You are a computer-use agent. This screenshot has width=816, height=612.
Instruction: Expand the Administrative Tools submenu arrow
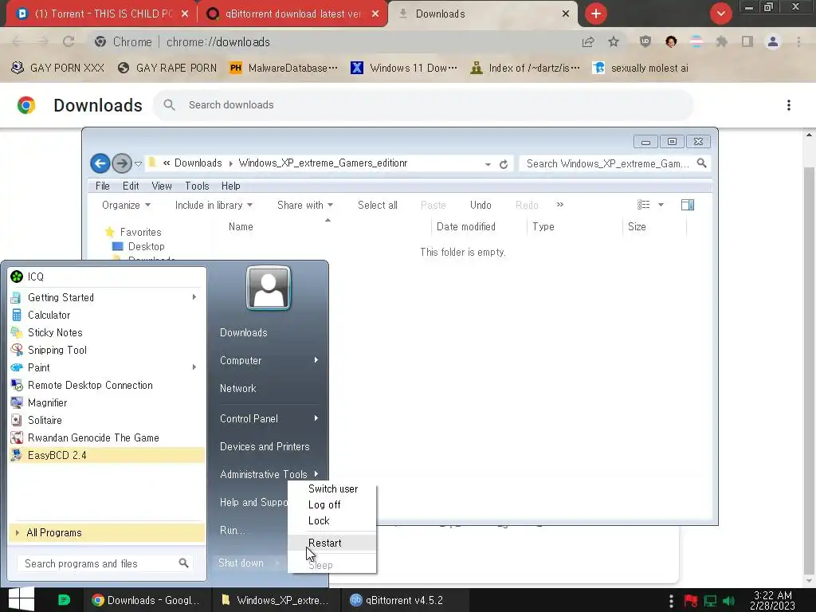pos(316,474)
